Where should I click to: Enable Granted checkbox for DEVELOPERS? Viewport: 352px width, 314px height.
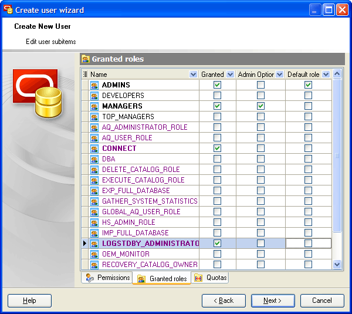pos(218,96)
